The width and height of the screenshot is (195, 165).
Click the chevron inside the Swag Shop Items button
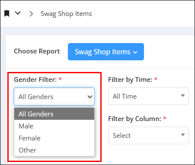[x=135, y=53]
